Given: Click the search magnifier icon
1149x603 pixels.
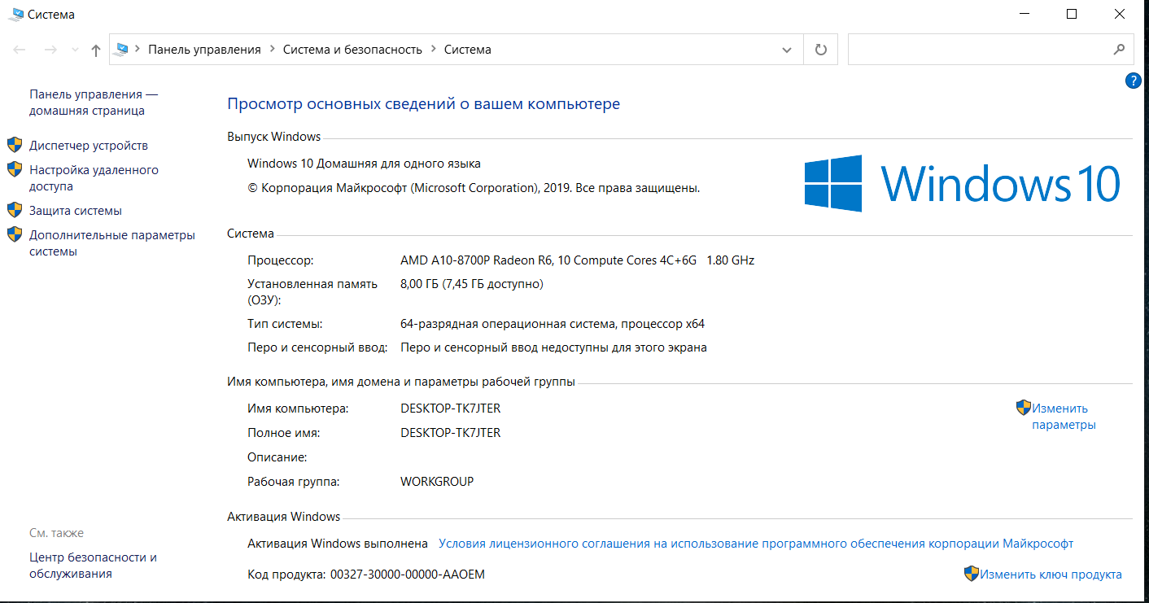Looking at the screenshot, I should 1119,50.
